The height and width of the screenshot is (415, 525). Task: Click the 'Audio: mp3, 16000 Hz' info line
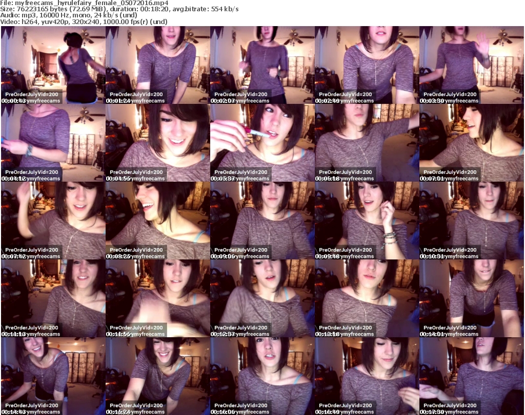click(69, 15)
